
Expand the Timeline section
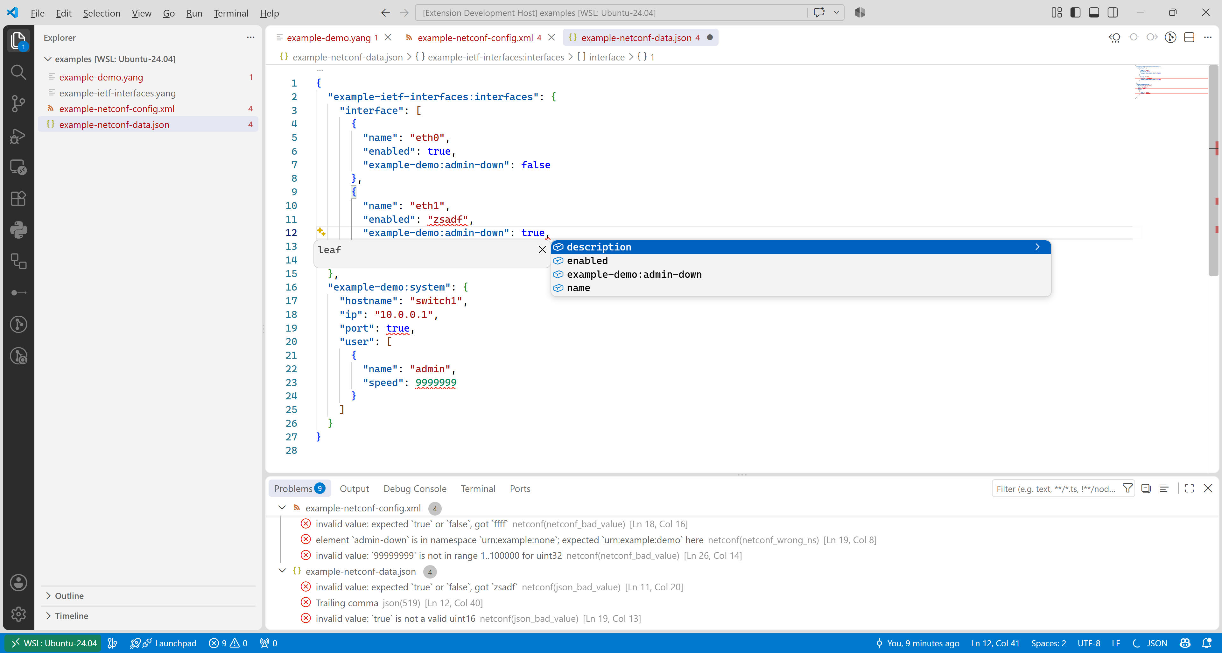148,615
